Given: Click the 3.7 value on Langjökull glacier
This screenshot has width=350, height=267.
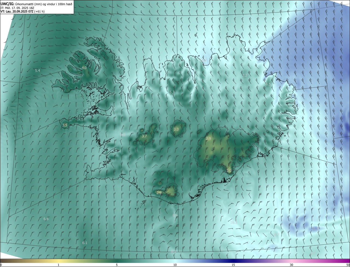Looking at the screenshot, I should click(x=144, y=136).
